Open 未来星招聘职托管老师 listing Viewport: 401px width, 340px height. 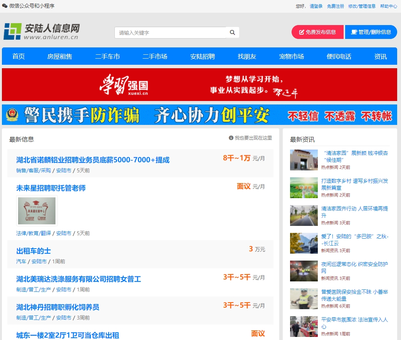coord(51,188)
